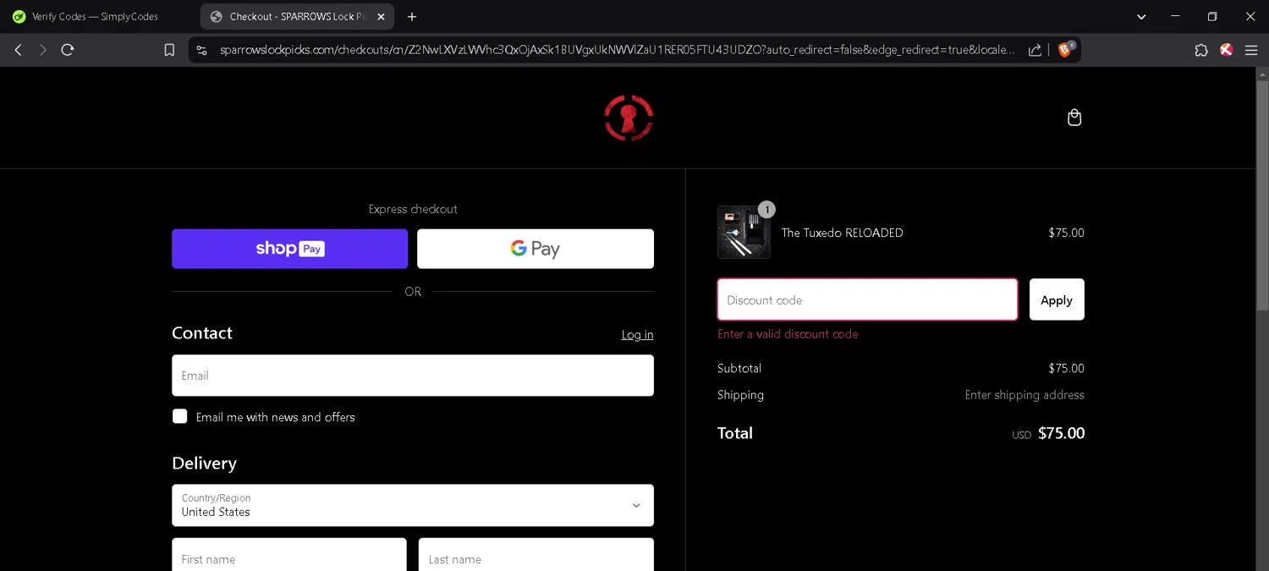The image size is (1269, 571).
Task: Open site information icon in address bar
Action: point(201,50)
